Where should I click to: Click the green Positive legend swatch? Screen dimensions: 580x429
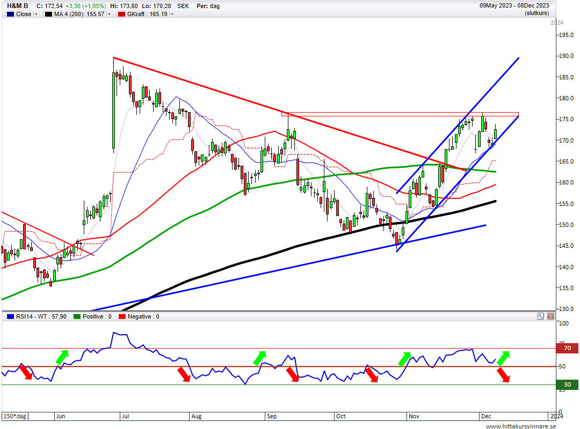(77, 317)
